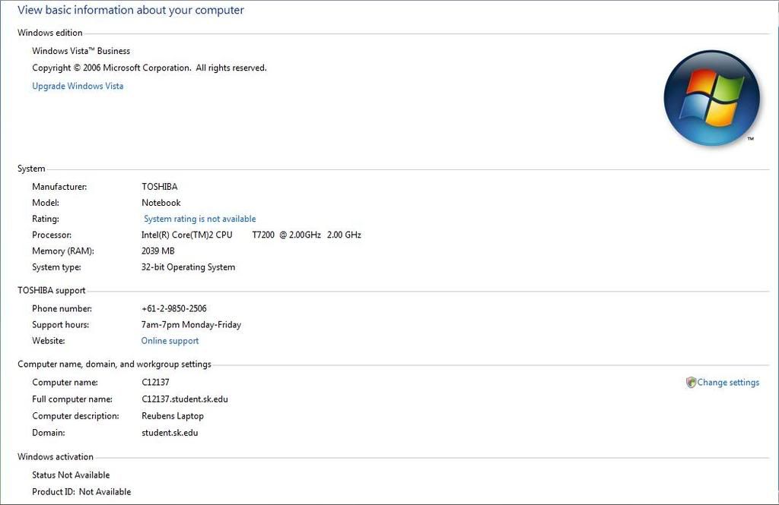
Task: Click the TOSHIBA support section heading
Action: (x=51, y=290)
